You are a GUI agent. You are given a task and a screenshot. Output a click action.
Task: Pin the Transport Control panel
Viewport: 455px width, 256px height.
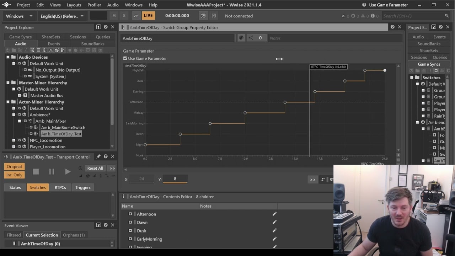98,156
